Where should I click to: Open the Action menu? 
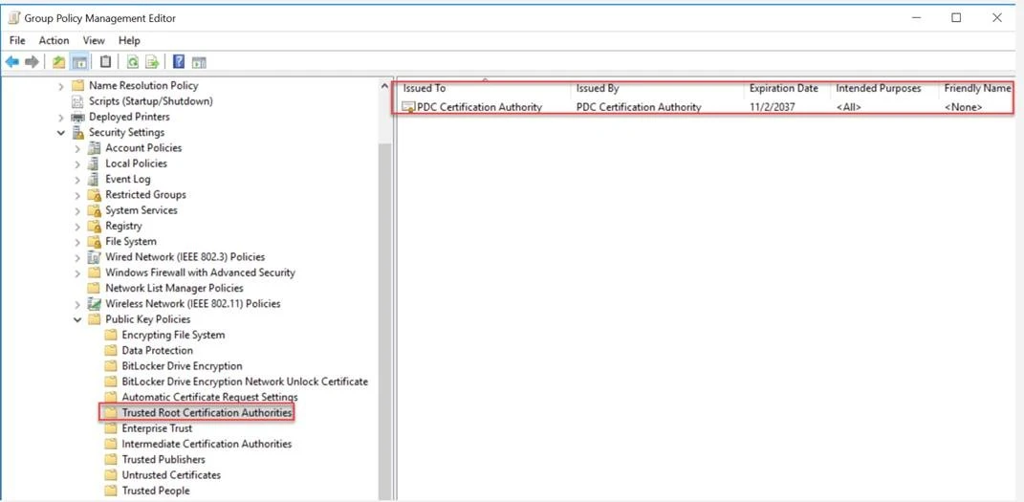(x=54, y=40)
